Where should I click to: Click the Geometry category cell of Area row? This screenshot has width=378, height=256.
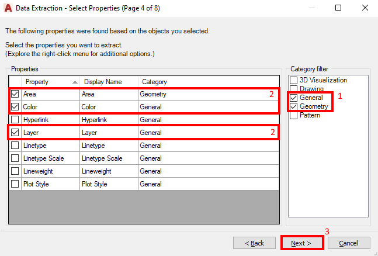[x=209, y=94]
